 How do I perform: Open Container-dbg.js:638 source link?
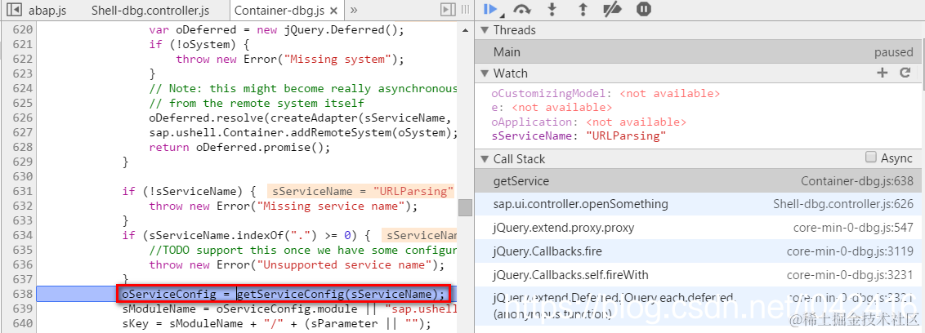tap(857, 181)
